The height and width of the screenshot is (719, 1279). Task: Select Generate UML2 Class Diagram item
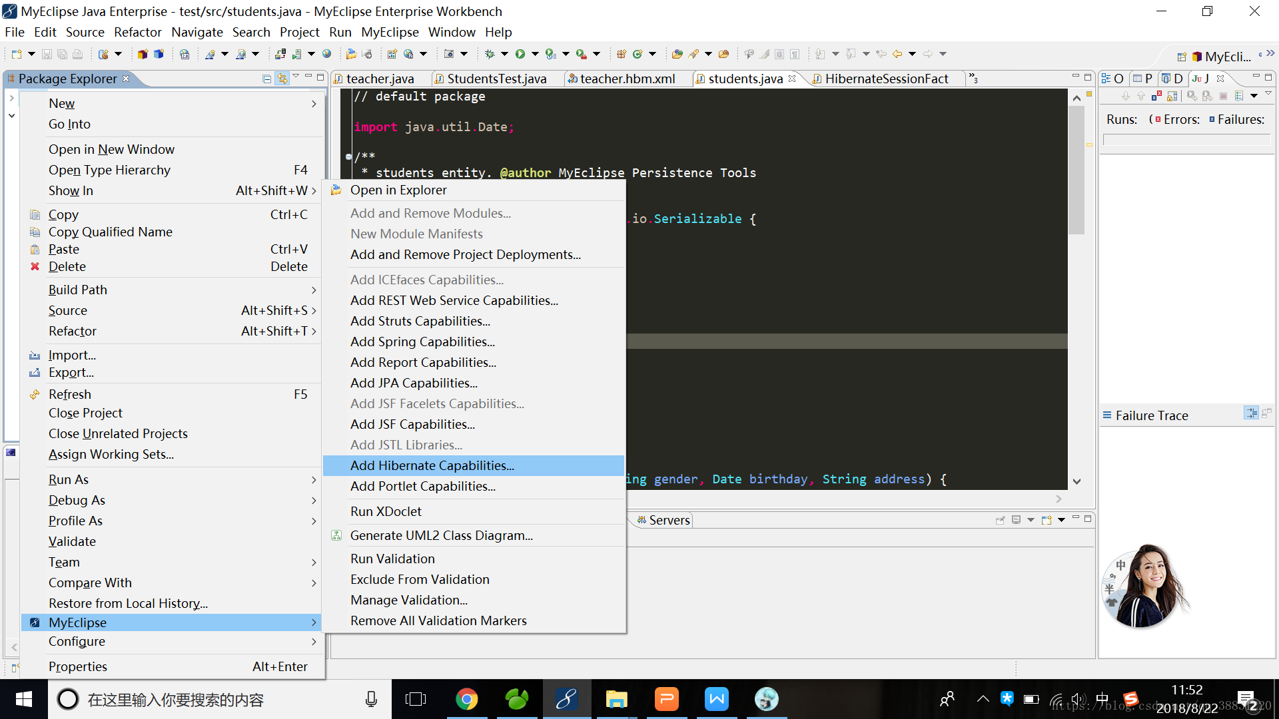474,535
